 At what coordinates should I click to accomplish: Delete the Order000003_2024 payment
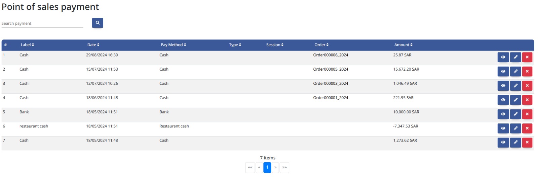(527, 86)
